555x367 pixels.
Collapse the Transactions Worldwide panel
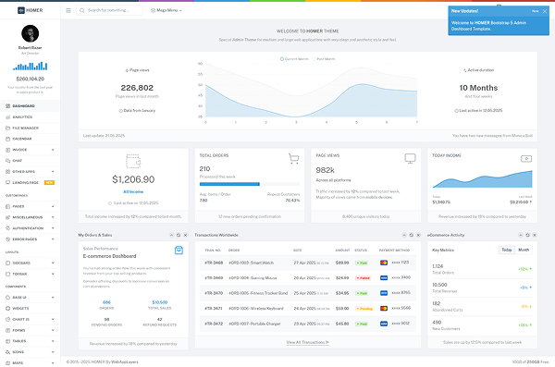(x=404, y=235)
